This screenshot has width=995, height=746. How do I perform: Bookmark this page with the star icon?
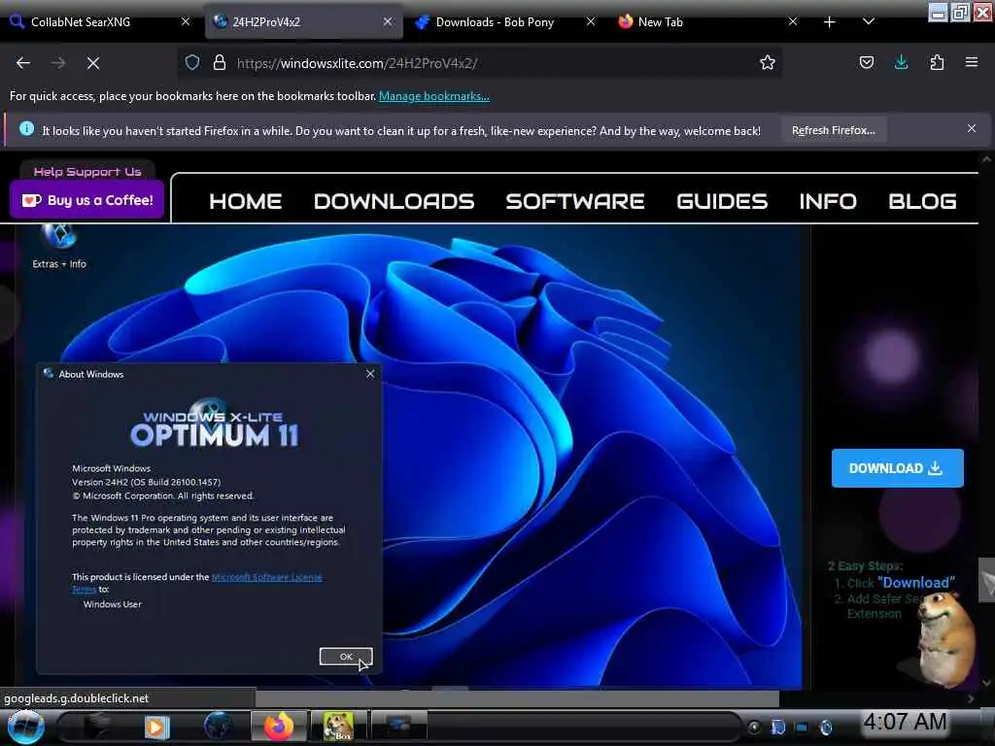[x=768, y=62]
